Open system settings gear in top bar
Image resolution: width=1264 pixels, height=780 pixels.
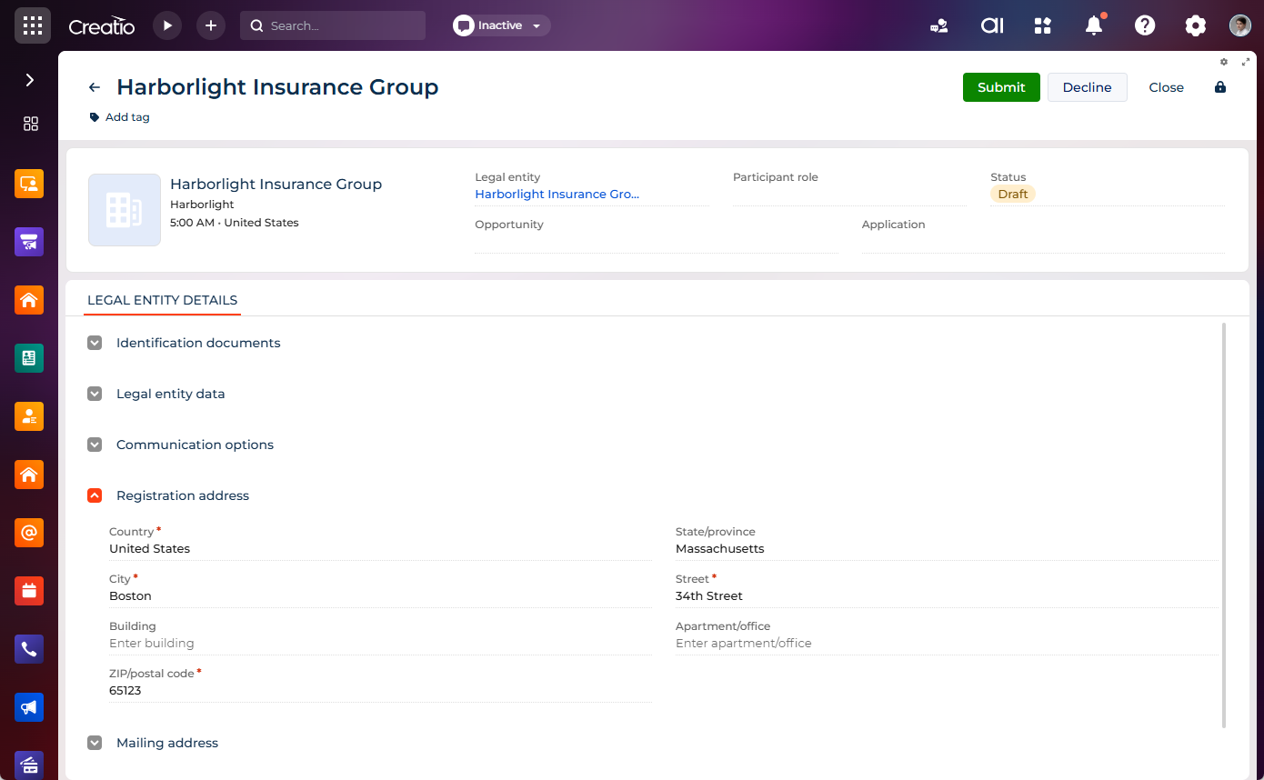tap(1196, 25)
